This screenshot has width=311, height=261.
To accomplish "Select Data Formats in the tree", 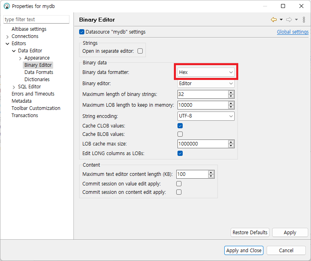I will click(x=38, y=72).
